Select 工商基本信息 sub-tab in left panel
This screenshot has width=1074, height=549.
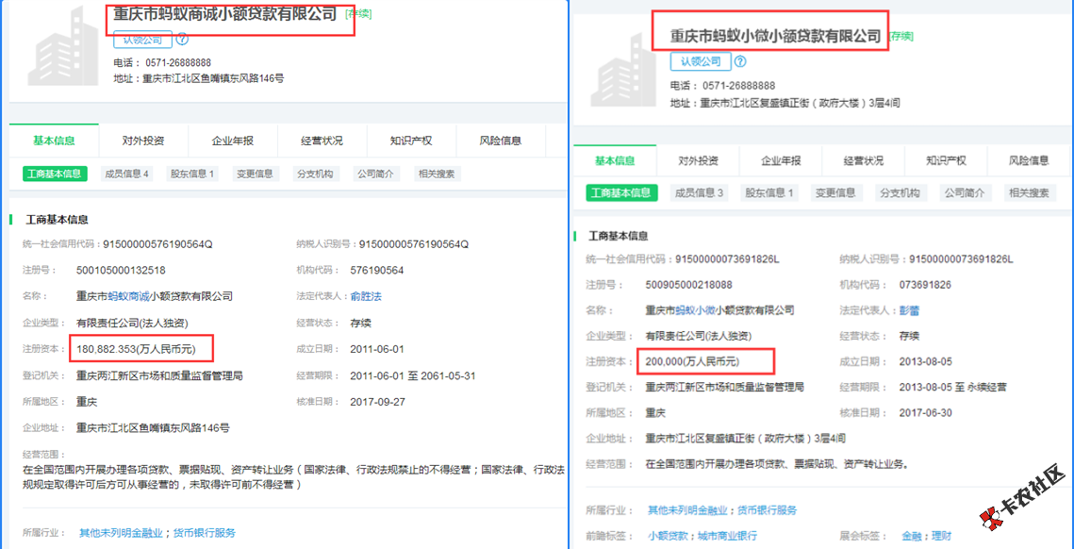pos(55,174)
